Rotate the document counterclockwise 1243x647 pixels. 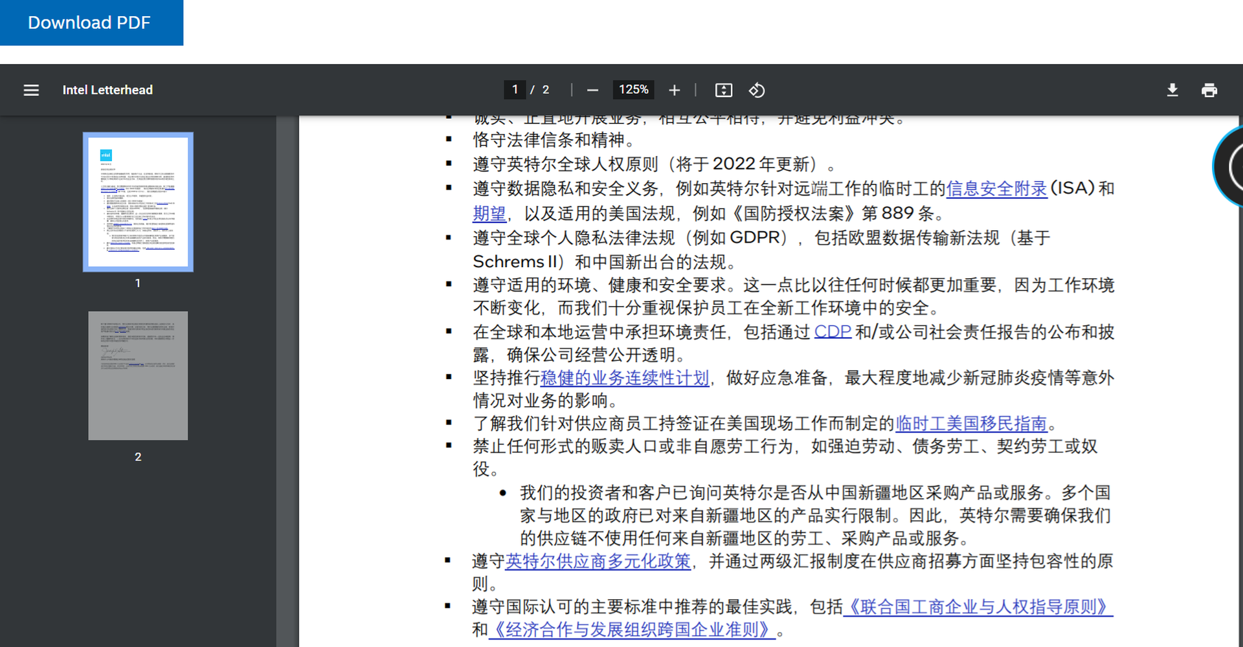(x=757, y=90)
